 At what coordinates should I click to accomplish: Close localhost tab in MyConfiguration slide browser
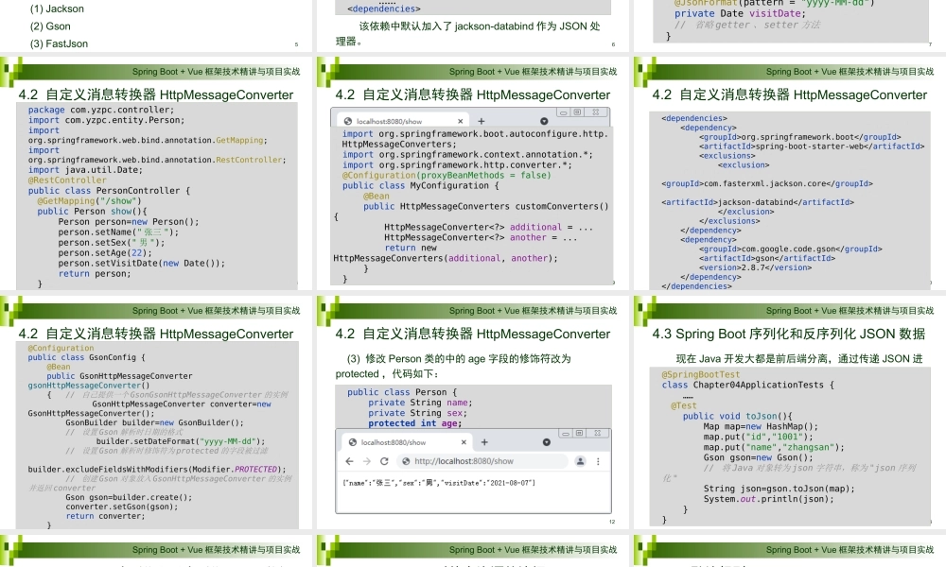[460, 121]
